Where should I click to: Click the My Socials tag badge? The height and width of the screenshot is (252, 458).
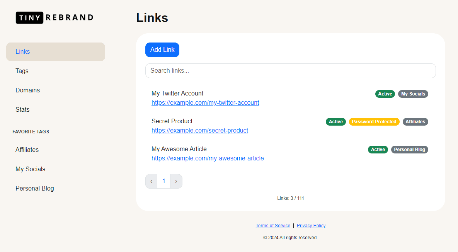click(413, 94)
